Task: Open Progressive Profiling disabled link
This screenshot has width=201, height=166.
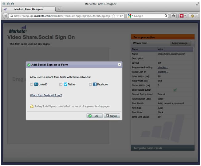Action: [163, 67]
